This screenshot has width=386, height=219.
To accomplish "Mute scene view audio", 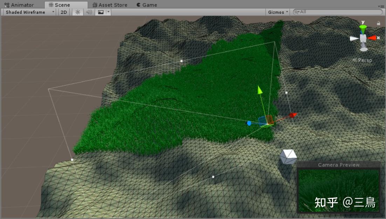I will [89, 12].
